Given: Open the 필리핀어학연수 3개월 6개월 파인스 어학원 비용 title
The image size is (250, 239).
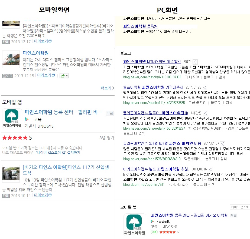Looking at the screenshot, I should 162,143.
